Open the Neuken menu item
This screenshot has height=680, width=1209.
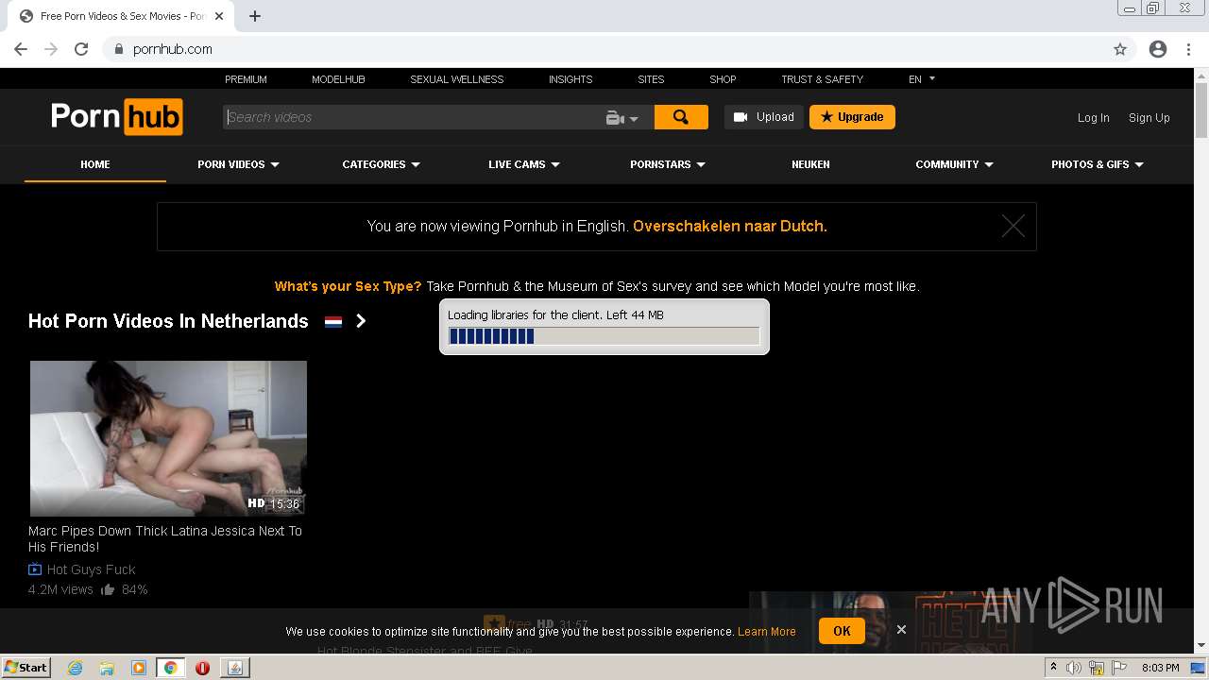click(x=810, y=164)
